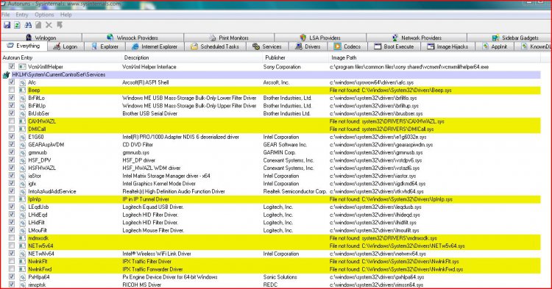
Task: Click the Realtek Semiconductor Corp. publisher cell
Action: pos(294,192)
